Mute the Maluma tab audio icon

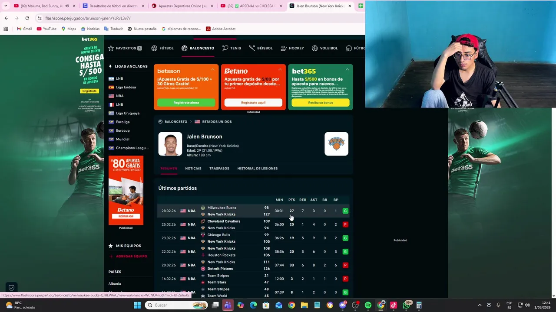67,6
